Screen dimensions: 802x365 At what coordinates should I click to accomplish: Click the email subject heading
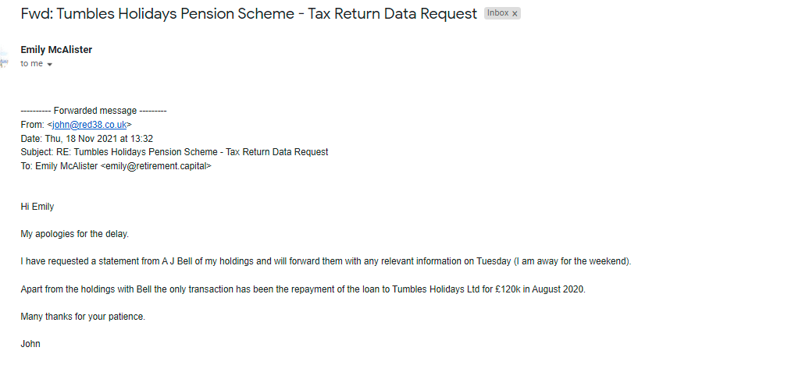tap(248, 14)
